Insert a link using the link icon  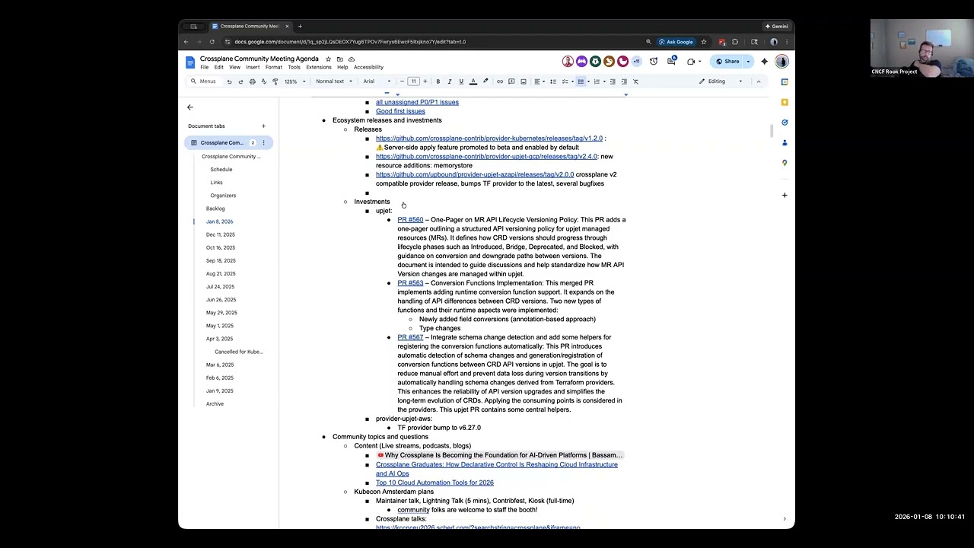[x=500, y=81]
